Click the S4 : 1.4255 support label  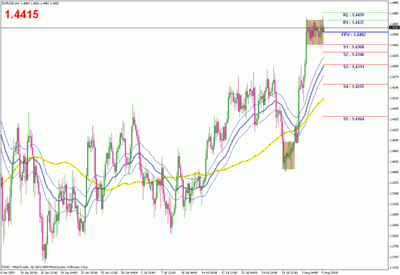pos(353,87)
